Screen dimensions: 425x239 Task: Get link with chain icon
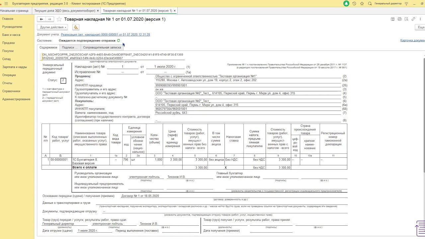tap(413, 19)
